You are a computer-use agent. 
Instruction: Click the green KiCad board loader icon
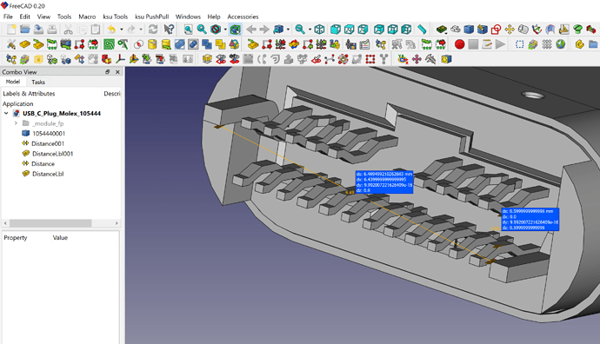pyautogui.click(x=442, y=30)
